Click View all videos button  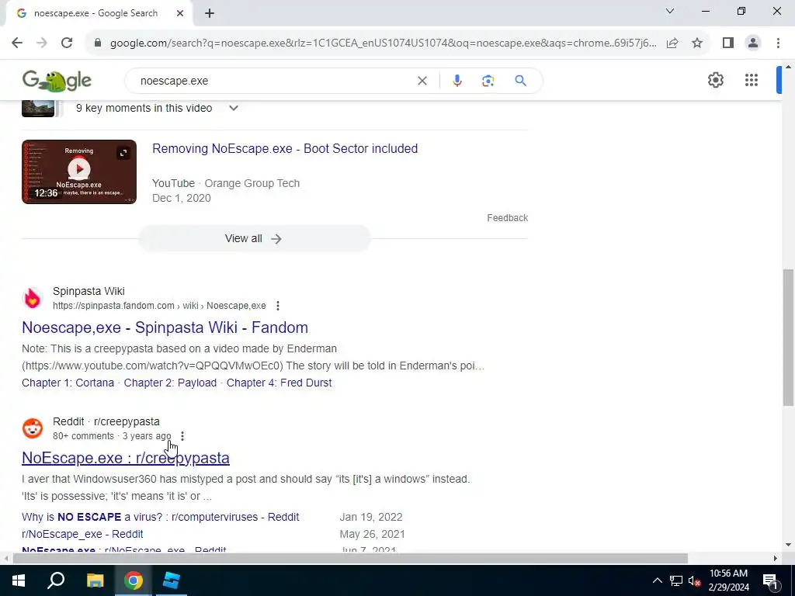pos(254,239)
